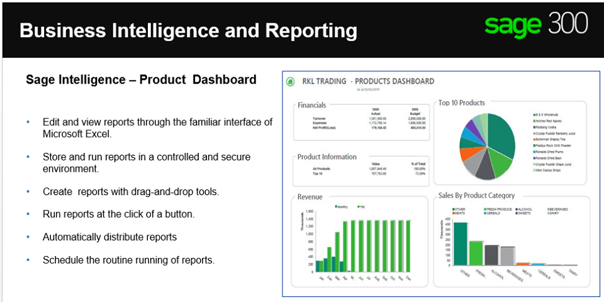
Task: Click the green home icon beside RKL TRADING
Action: pyautogui.click(x=291, y=81)
